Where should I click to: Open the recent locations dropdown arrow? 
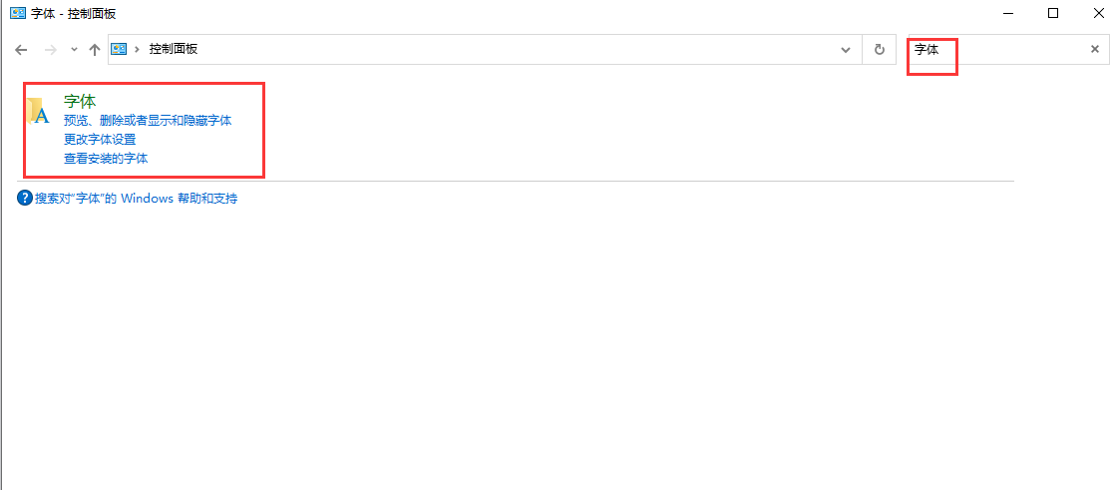(x=75, y=50)
